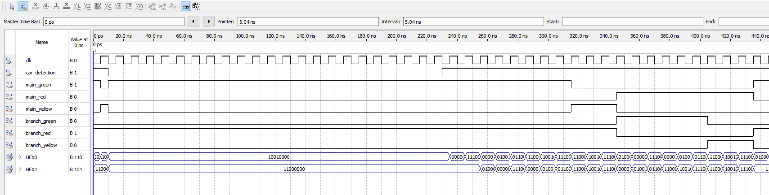Activate the Zoom tool
This screenshot has width=769, height=195.
click(22, 6)
